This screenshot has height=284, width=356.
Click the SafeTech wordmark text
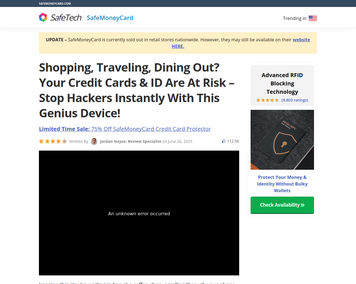[66, 17]
